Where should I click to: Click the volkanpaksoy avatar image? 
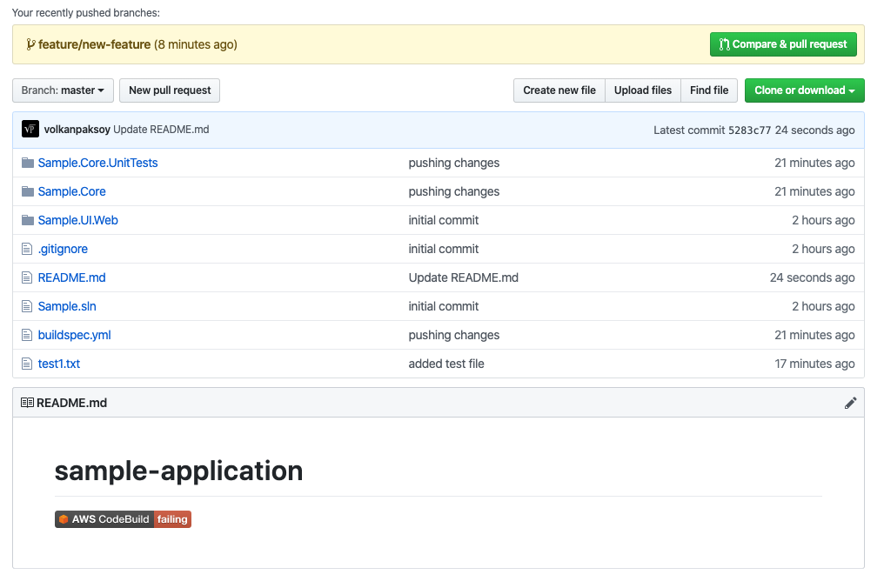[x=30, y=130]
